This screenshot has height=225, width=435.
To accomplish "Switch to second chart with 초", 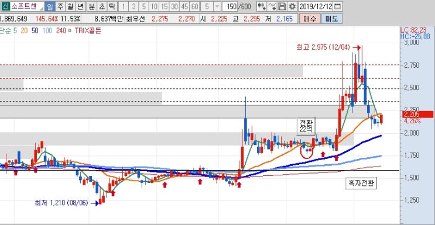I will point(101,6).
